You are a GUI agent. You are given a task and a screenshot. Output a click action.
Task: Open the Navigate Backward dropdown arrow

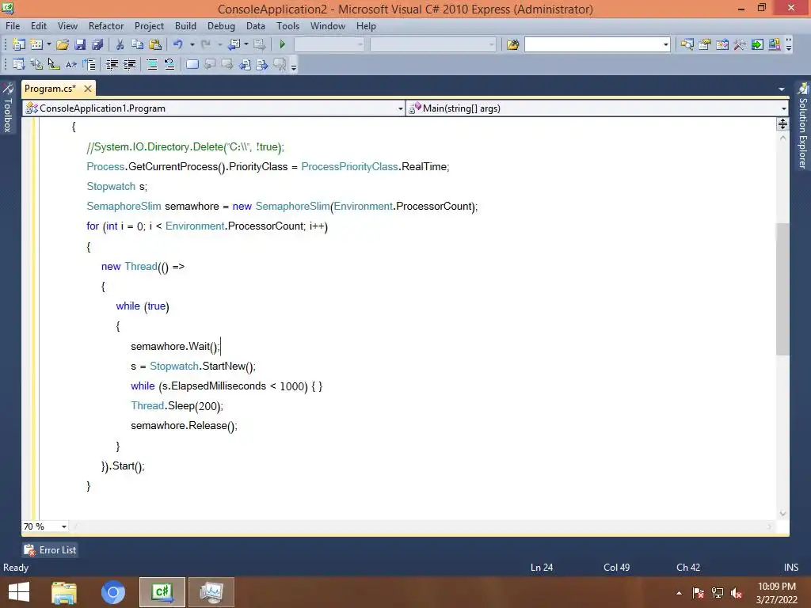point(246,44)
